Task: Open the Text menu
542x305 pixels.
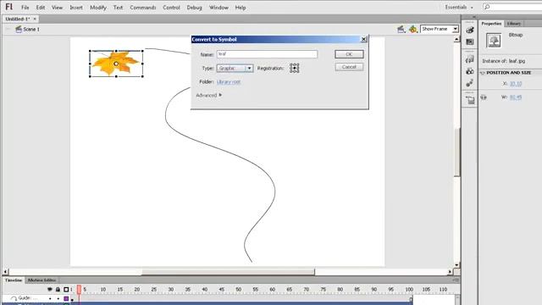Action: point(118,8)
